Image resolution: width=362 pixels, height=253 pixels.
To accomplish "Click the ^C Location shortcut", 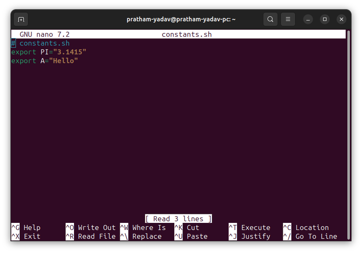I will (306, 228).
